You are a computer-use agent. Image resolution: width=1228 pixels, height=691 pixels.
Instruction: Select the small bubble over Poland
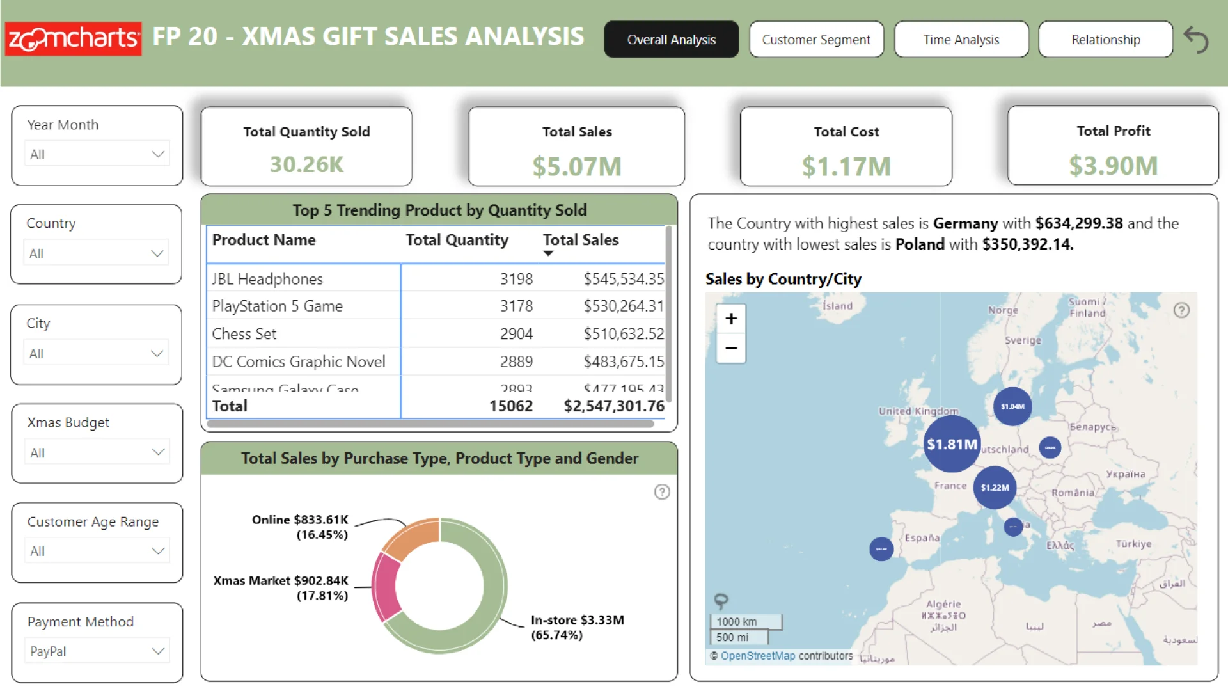coord(1050,447)
